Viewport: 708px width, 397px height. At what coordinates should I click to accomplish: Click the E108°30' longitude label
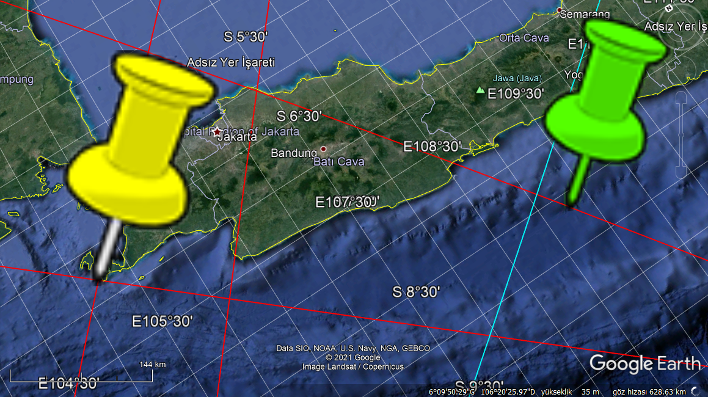(432, 147)
